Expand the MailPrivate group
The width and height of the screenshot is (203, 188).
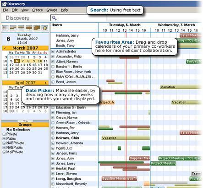coord(4,152)
